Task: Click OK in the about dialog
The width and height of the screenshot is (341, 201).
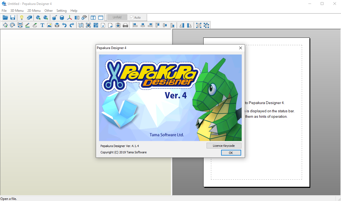Action: tap(231, 153)
